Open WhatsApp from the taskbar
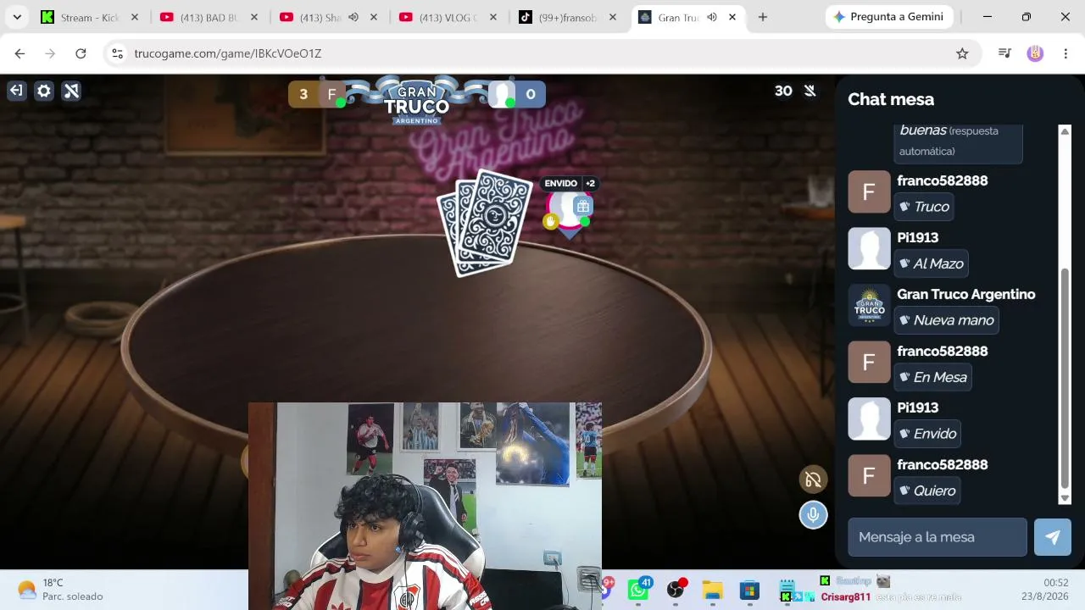The width and height of the screenshot is (1085, 610). [x=638, y=590]
